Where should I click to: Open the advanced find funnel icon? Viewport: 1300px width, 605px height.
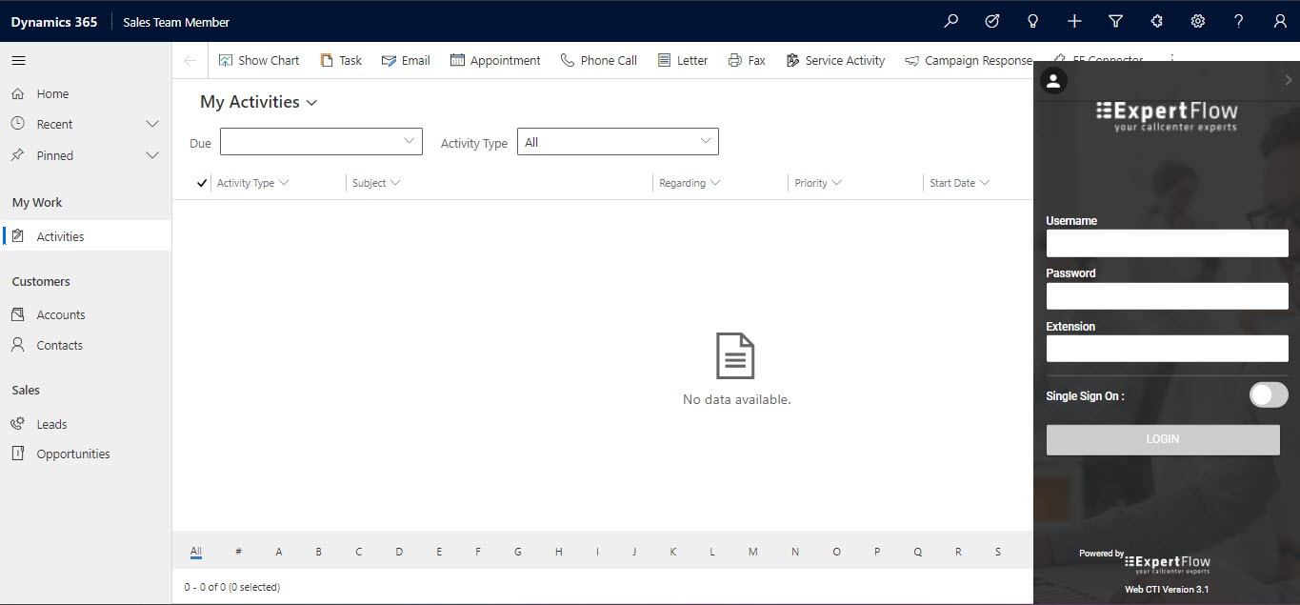pos(1115,21)
